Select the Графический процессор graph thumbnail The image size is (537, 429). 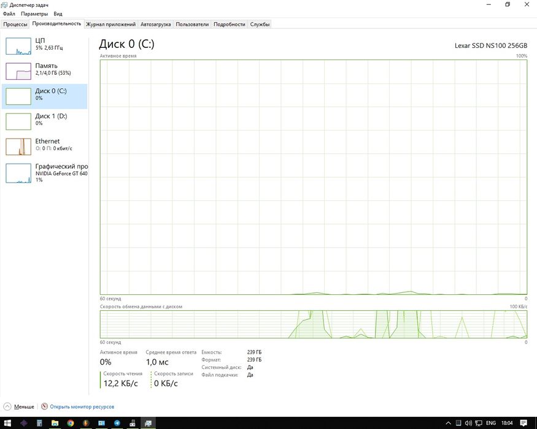18,173
